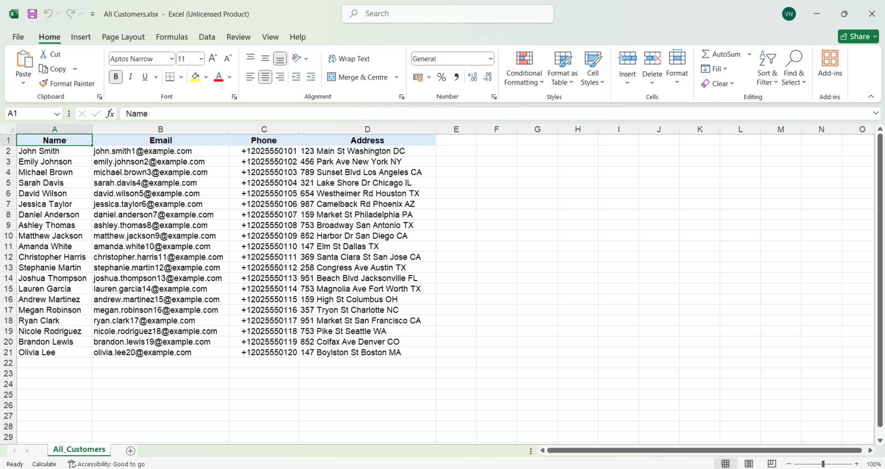Screen dimensions: 885x469
Task: Toggle Italic formatting
Action: tap(131, 77)
